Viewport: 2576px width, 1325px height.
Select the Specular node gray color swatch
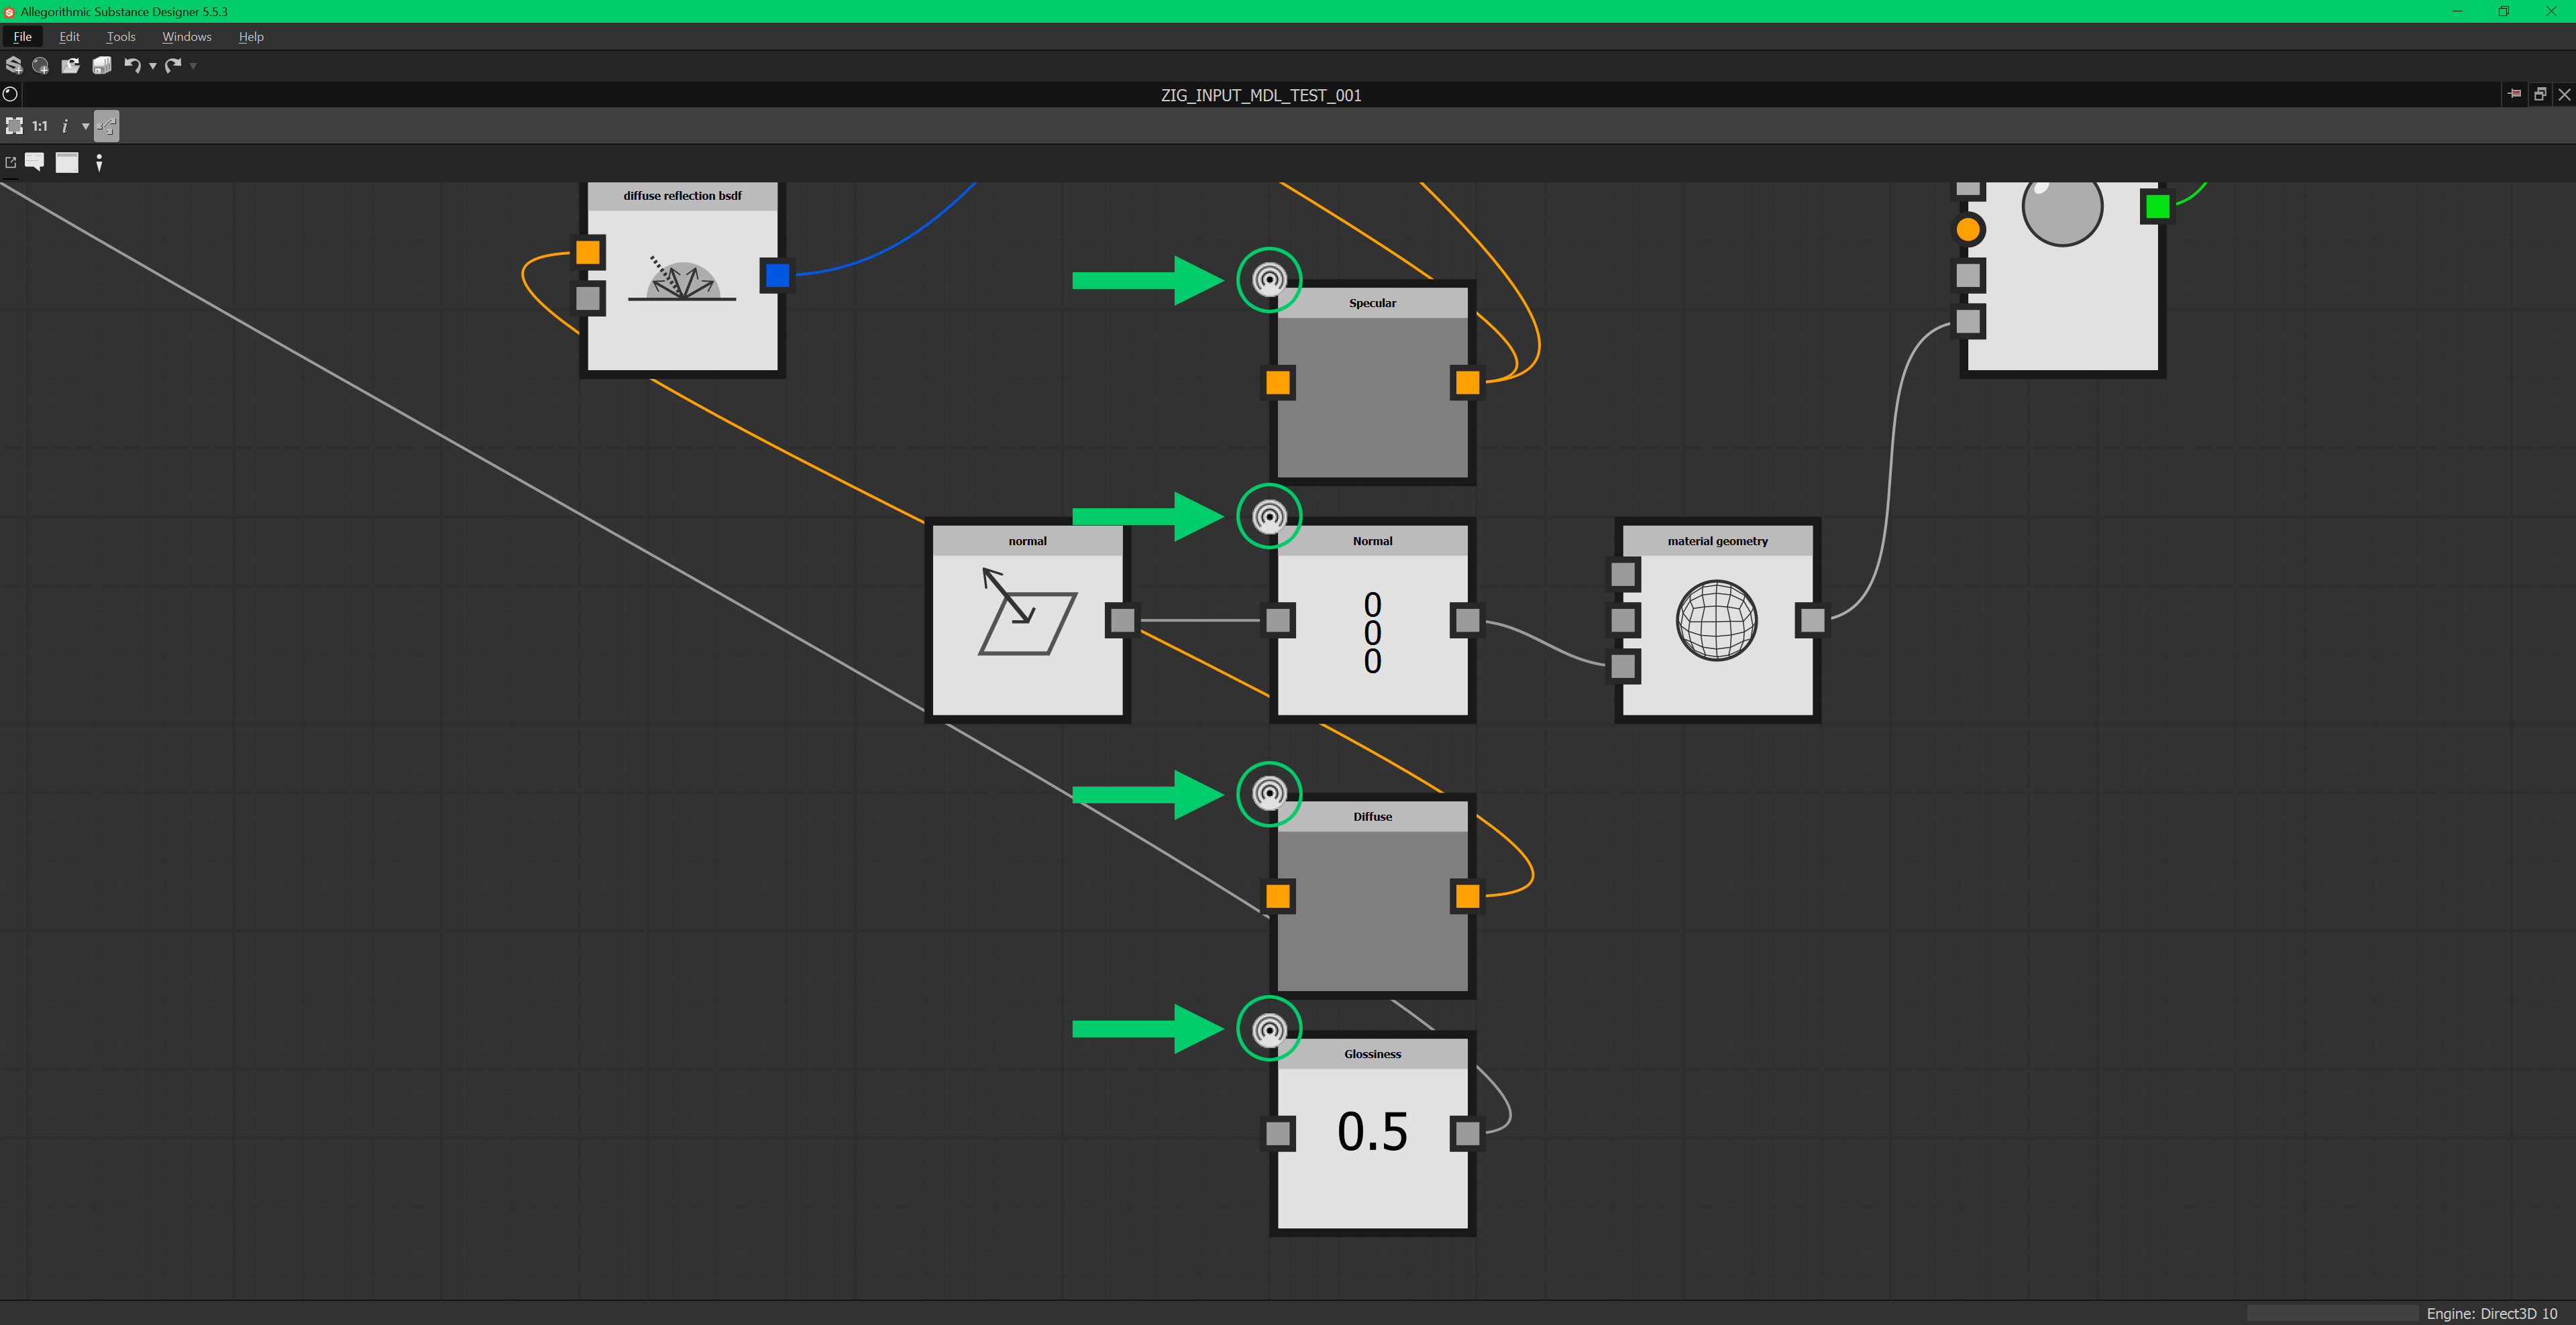pos(1373,398)
